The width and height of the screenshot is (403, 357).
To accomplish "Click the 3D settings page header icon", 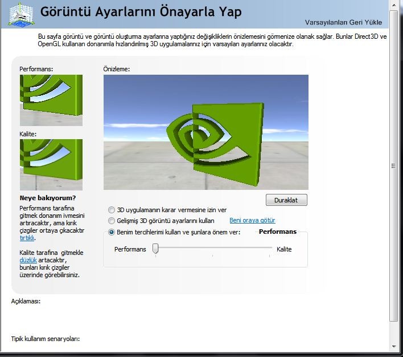I will [21, 14].
